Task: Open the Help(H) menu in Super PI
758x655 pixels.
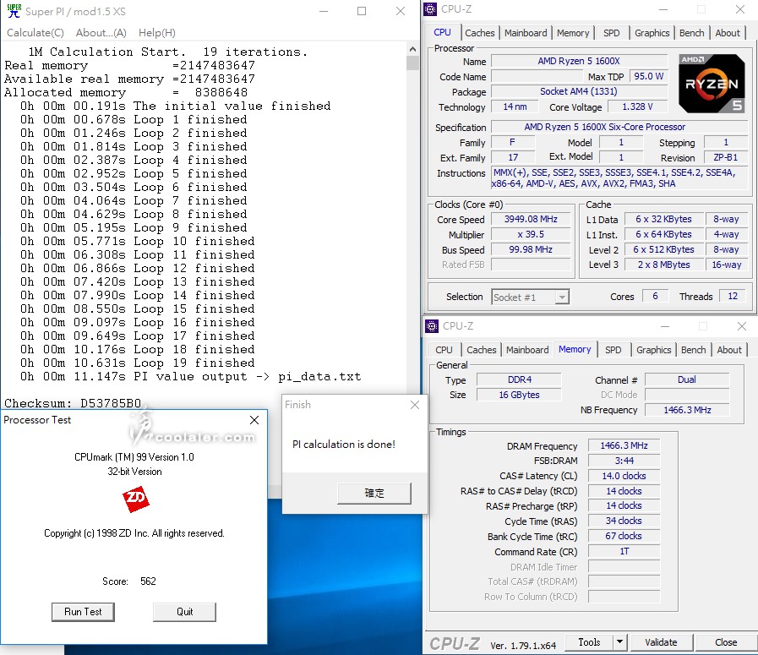Action: (x=157, y=33)
